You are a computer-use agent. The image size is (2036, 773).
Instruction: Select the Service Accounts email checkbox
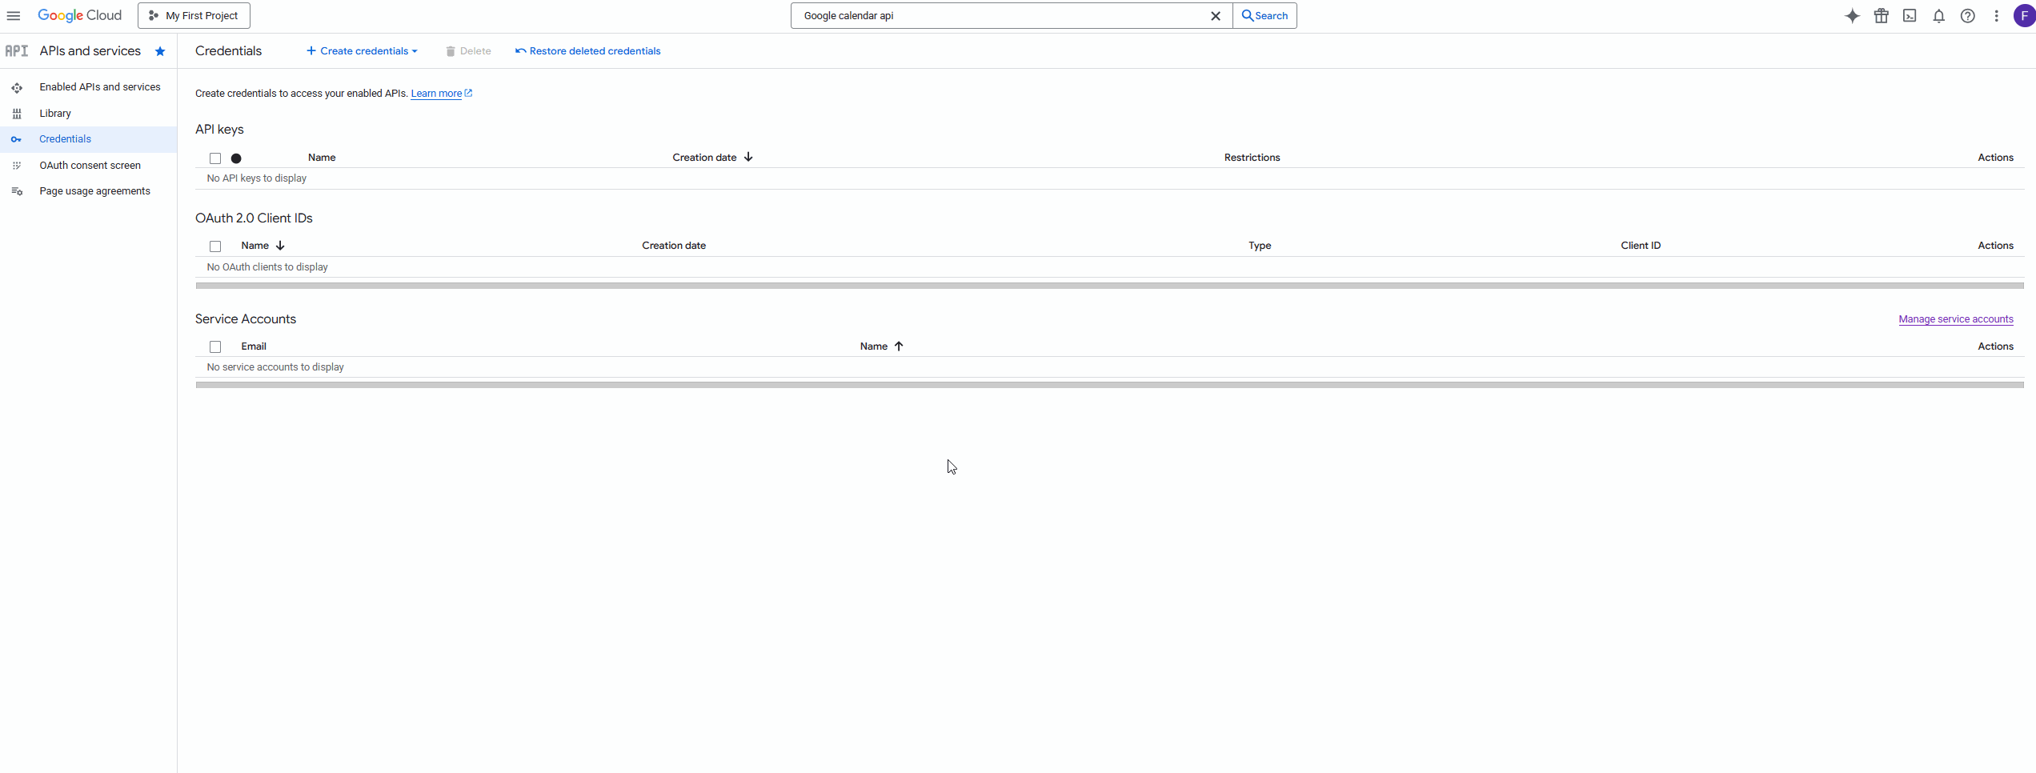click(x=214, y=346)
